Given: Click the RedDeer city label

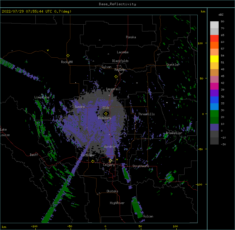Looking at the screenshot, I should [x=120, y=70].
